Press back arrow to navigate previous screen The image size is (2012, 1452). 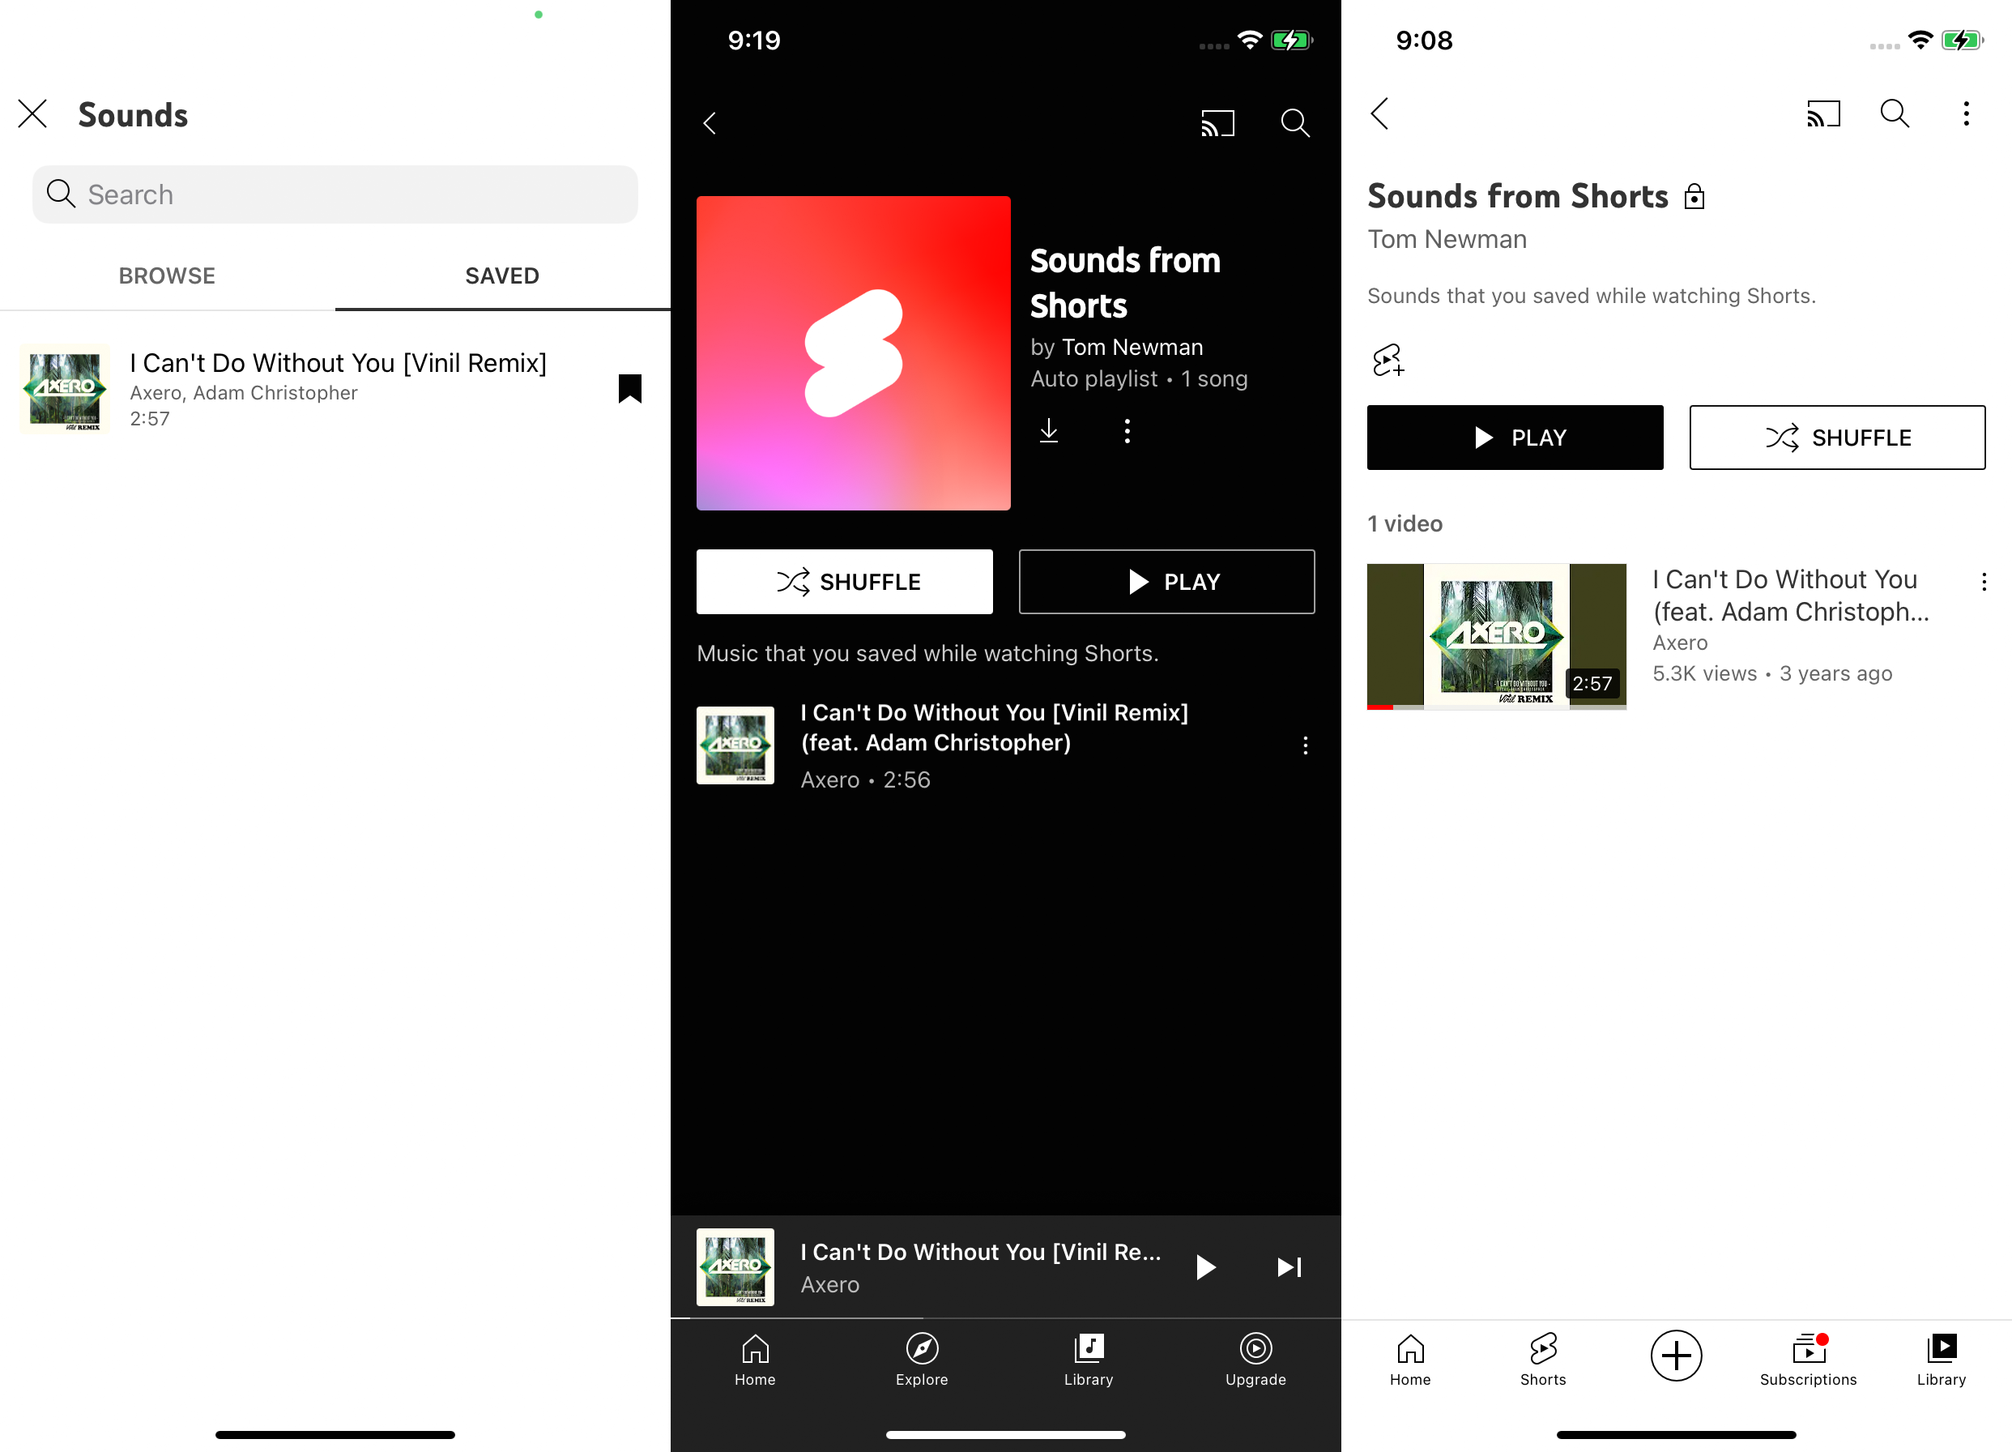pos(711,122)
